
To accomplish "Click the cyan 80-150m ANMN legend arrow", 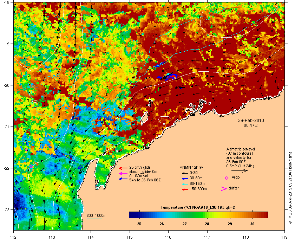I will click(185, 184).
